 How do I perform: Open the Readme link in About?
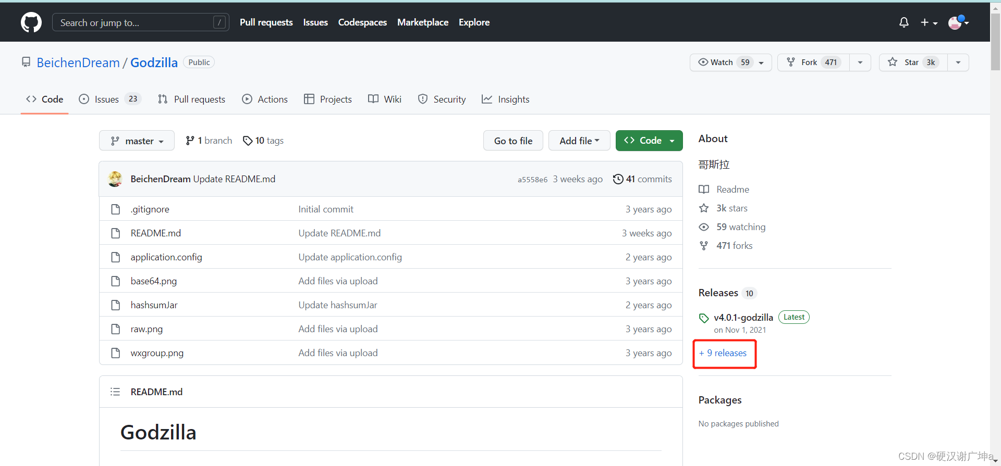click(724, 190)
